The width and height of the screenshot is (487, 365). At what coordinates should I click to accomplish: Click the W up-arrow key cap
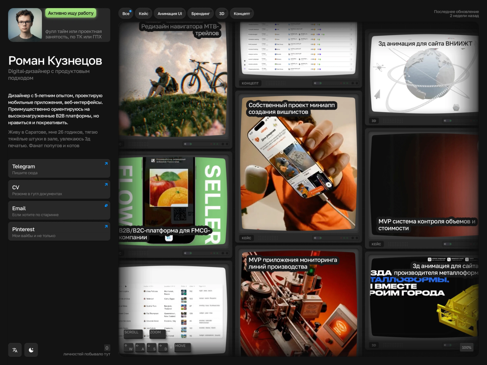point(129,348)
